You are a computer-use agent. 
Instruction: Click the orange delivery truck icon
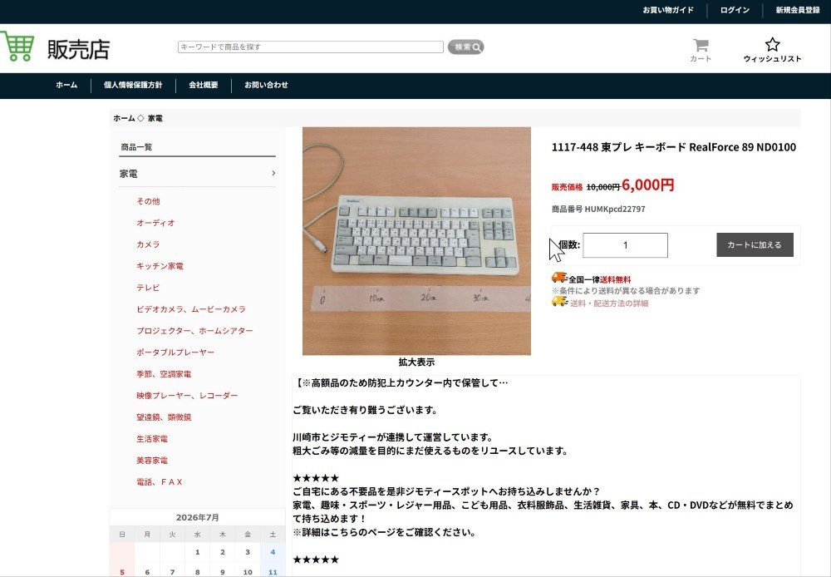click(559, 278)
